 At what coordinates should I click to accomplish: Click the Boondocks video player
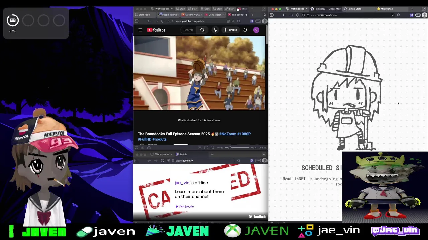(x=199, y=73)
